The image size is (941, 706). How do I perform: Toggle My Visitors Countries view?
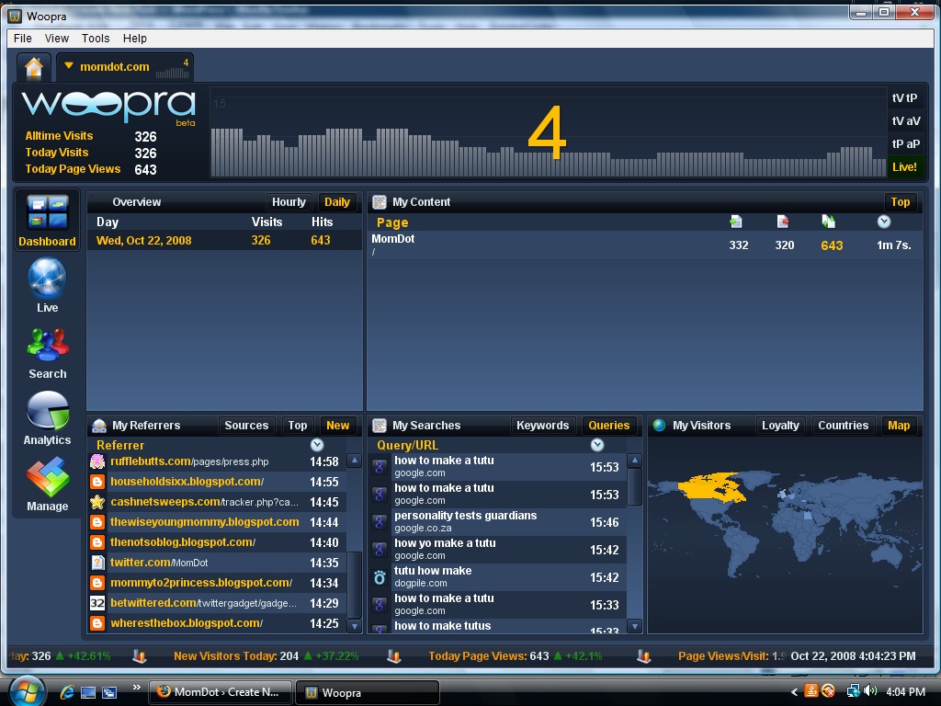pyautogui.click(x=843, y=426)
